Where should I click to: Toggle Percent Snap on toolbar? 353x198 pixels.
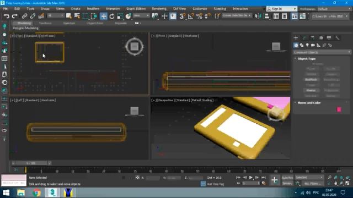coord(199,16)
